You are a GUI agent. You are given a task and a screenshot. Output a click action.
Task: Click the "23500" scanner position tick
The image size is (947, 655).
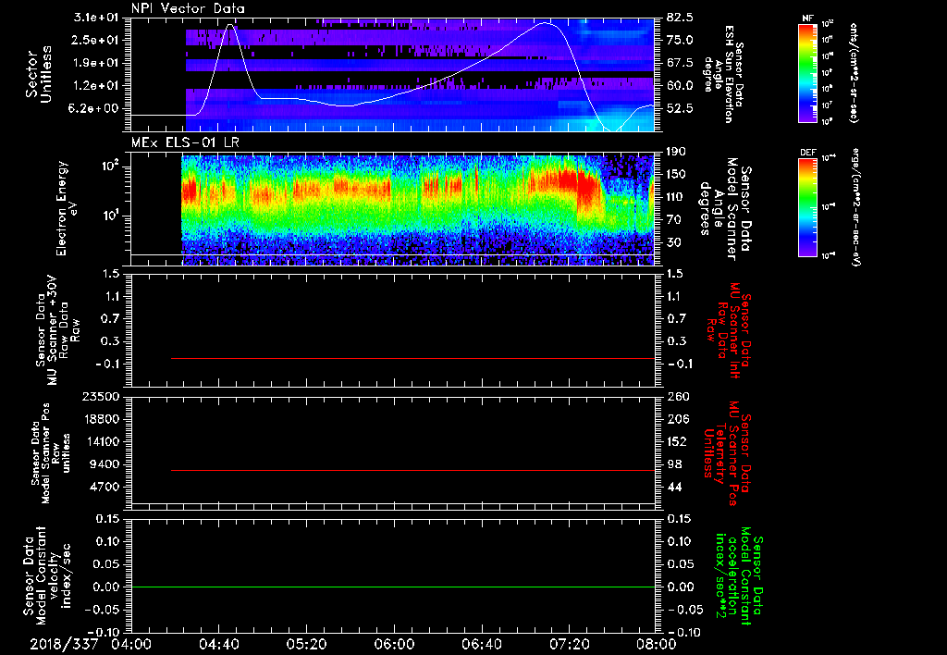coord(102,397)
